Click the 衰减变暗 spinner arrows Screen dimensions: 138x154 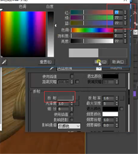click(117, 82)
